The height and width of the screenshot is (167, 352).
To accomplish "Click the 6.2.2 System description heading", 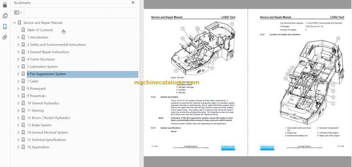I will tap(165, 97).
